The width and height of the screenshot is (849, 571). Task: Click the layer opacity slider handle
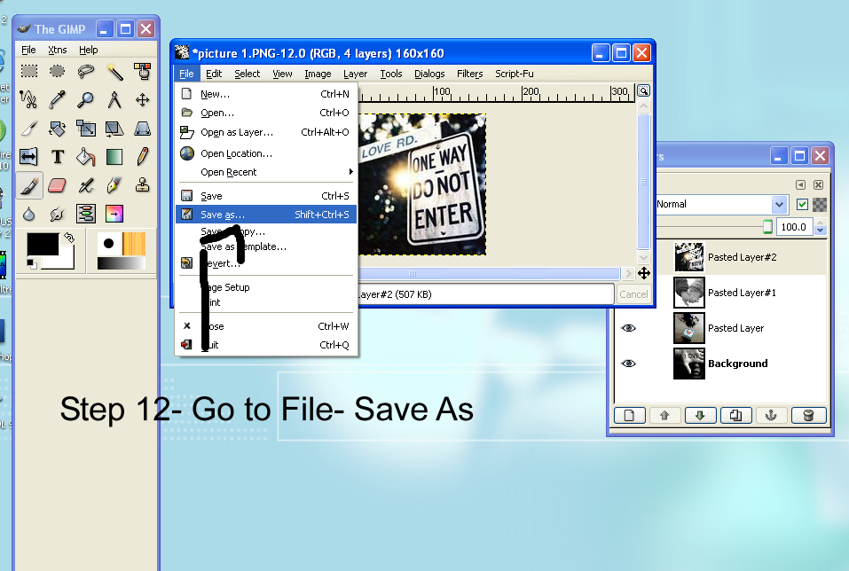point(767,226)
